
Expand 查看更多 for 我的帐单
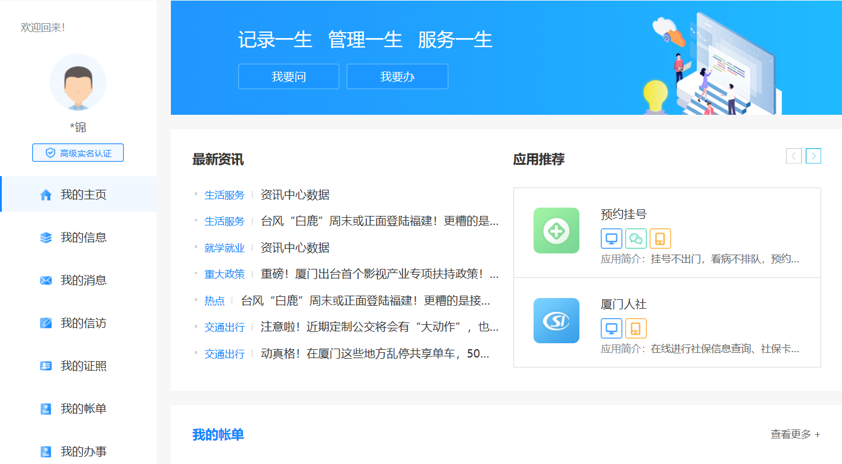795,434
